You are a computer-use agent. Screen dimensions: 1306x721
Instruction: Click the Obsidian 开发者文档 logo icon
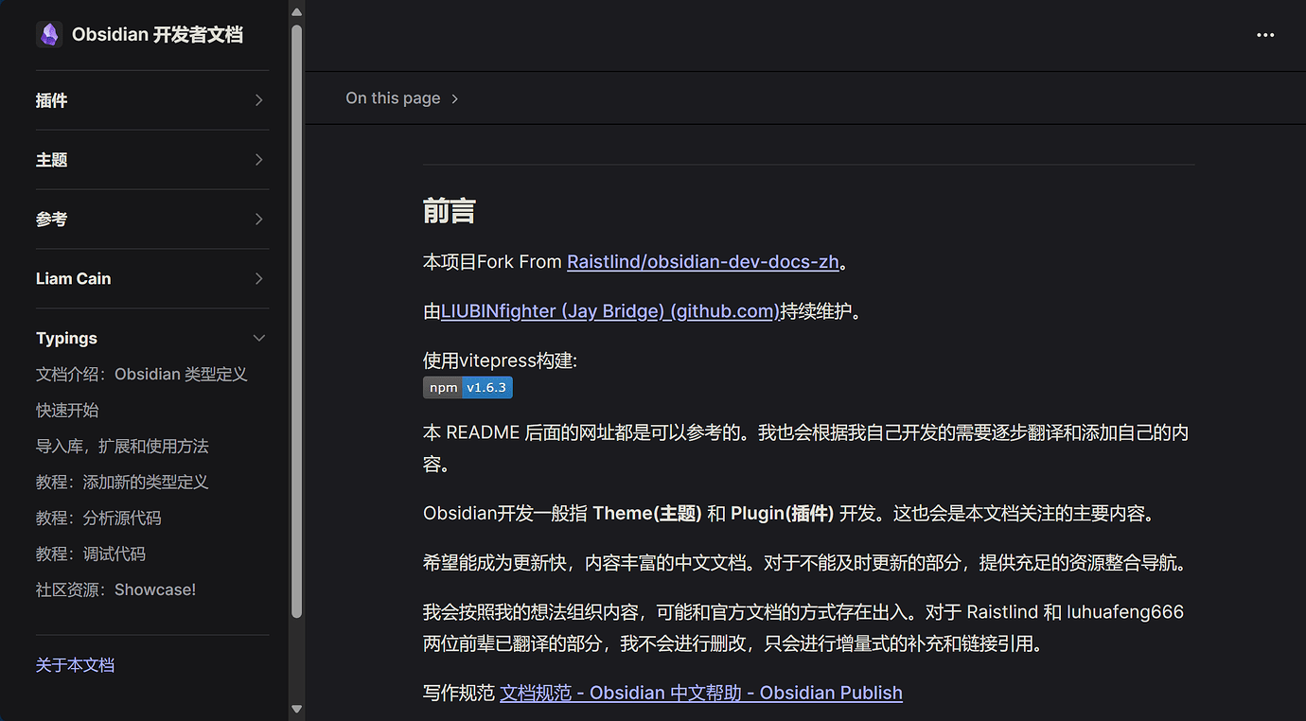click(49, 34)
